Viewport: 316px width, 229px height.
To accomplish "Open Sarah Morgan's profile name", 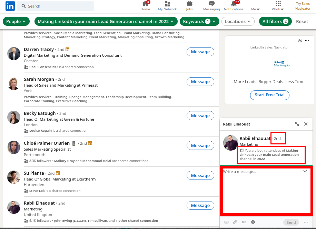I will coord(39,79).
